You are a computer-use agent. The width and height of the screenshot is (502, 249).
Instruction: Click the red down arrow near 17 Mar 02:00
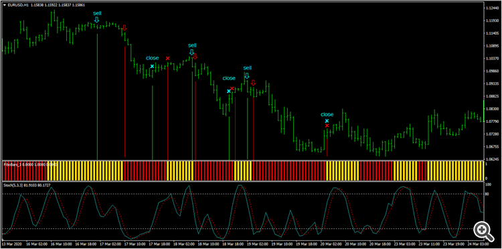[x=124, y=27]
